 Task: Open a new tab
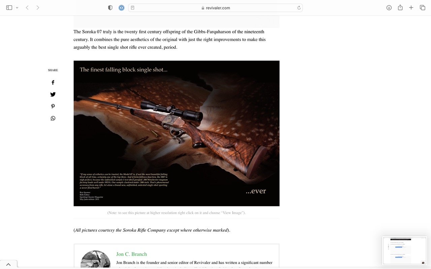[411, 8]
